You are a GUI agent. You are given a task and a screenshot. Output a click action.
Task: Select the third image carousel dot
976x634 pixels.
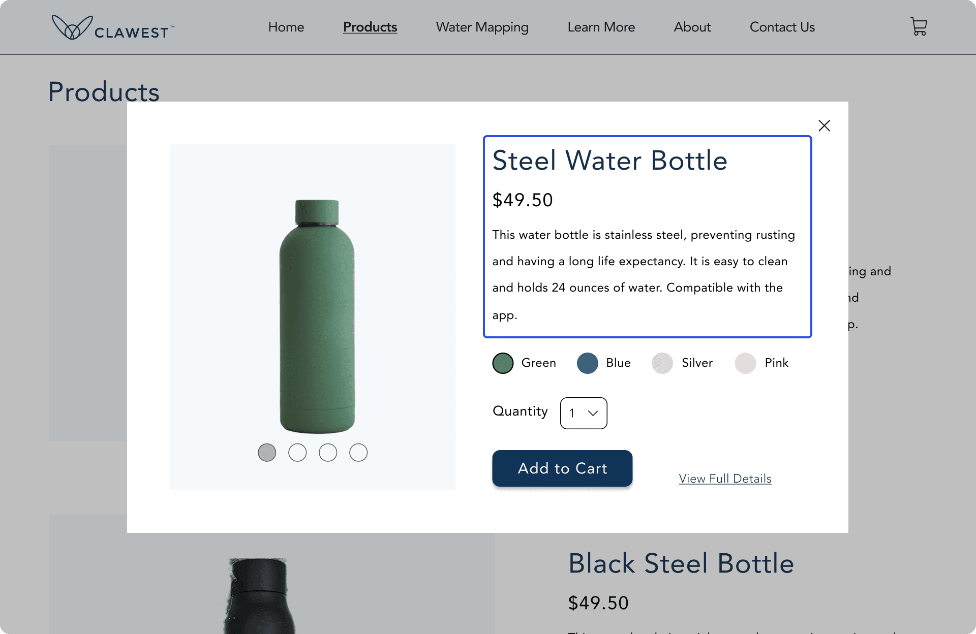pyautogui.click(x=328, y=452)
